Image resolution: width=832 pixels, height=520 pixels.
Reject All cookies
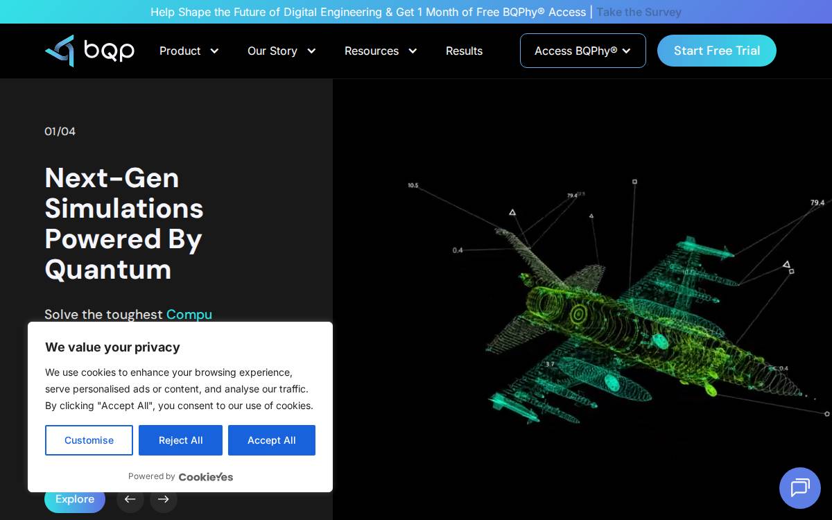pyautogui.click(x=180, y=440)
